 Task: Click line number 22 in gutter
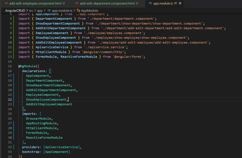click(10, 100)
